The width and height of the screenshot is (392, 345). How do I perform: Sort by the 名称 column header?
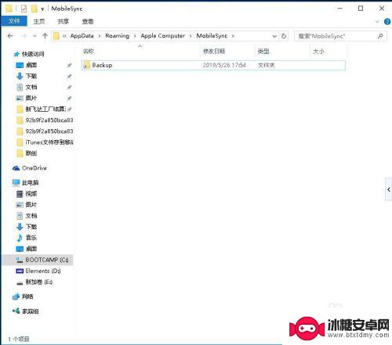tap(89, 52)
